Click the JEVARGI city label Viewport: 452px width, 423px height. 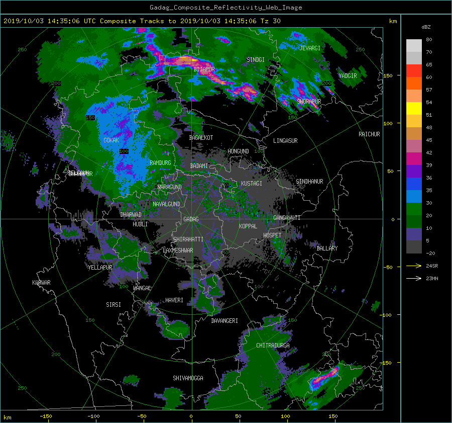tap(310, 48)
